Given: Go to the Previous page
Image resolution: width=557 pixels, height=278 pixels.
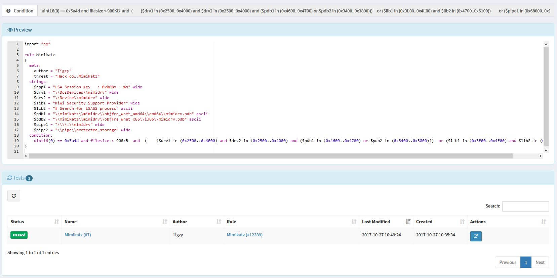Looking at the screenshot, I should click(508, 262).
